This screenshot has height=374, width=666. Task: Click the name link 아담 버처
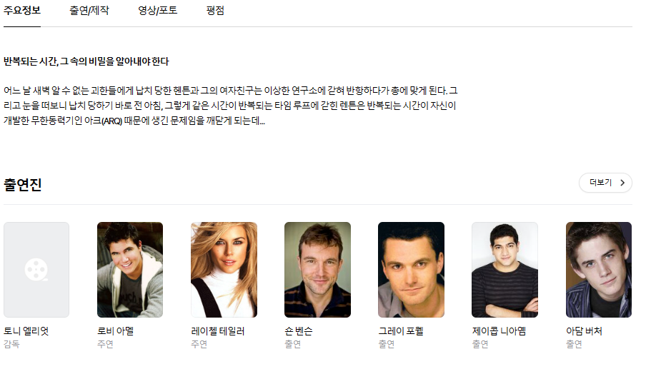point(584,331)
